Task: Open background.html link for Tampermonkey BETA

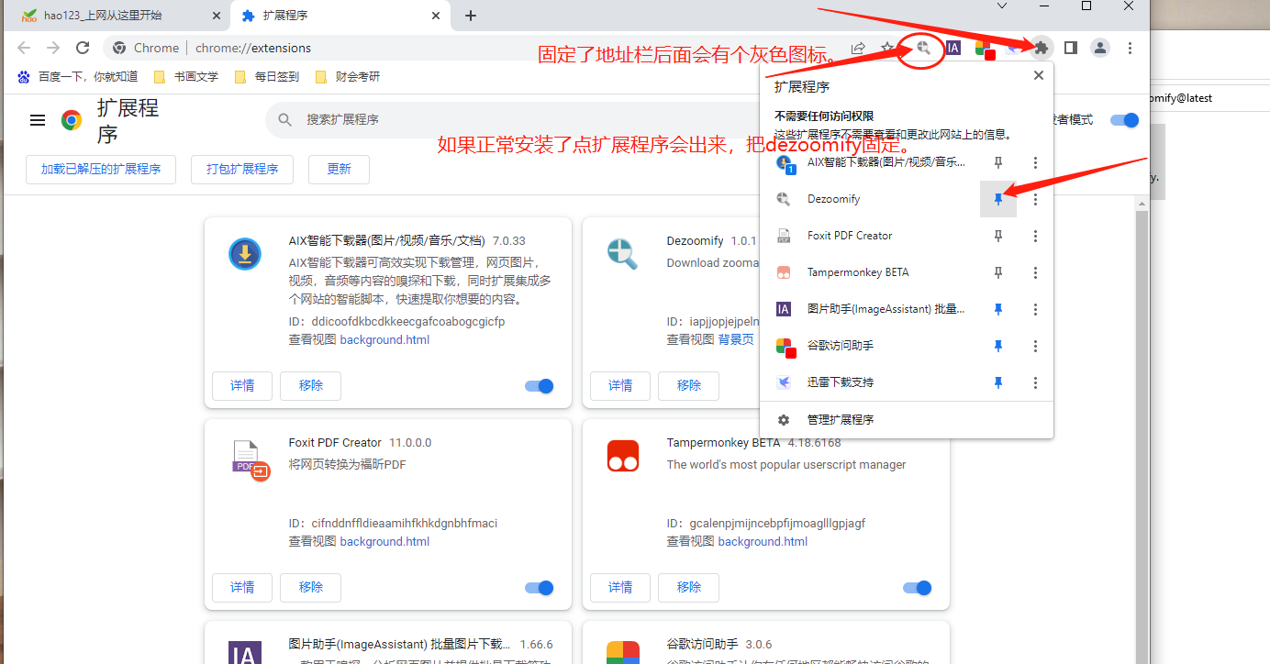Action: [x=763, y=541]
